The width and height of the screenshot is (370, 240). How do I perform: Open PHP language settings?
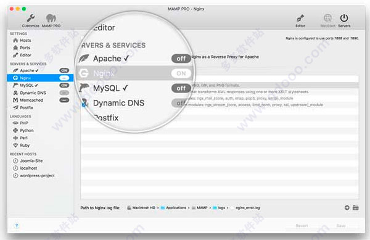(40, 123)
